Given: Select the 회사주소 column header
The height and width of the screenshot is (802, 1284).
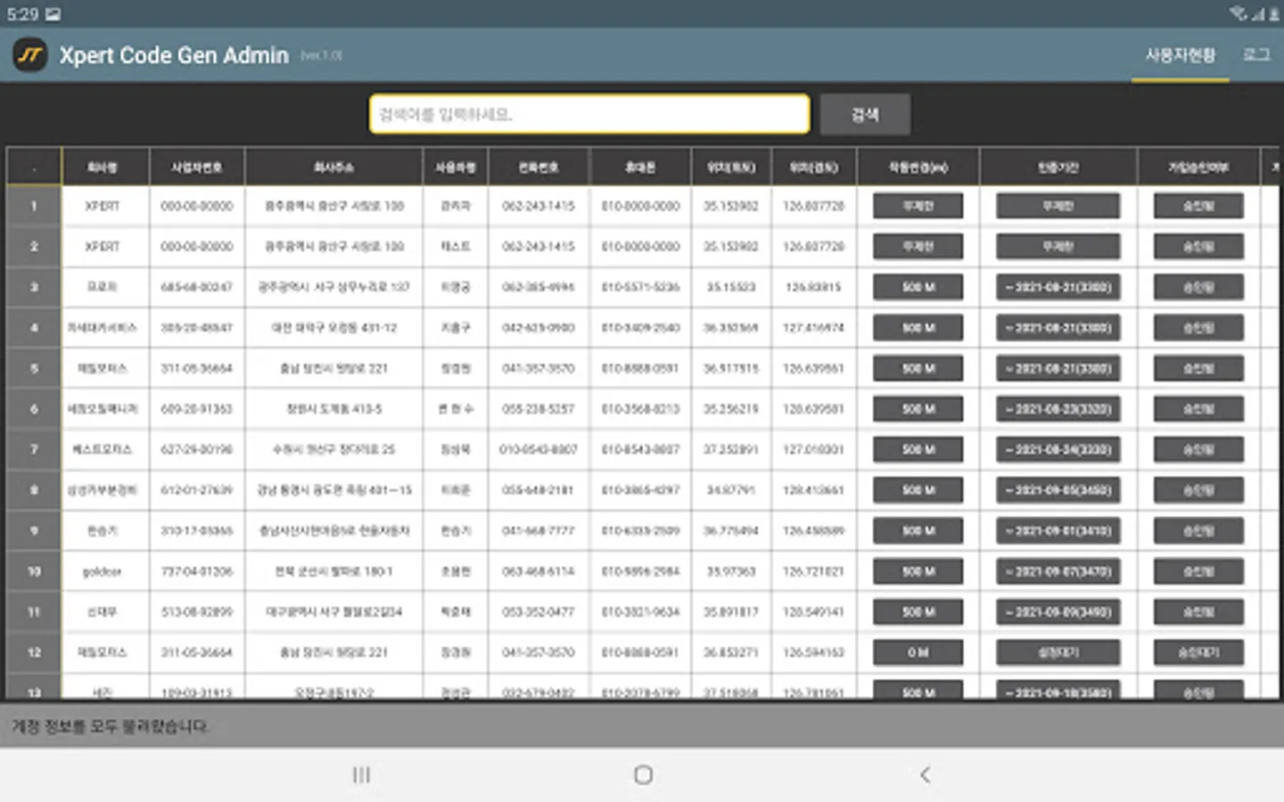Looking at the screenshot, I should point(333,167).
